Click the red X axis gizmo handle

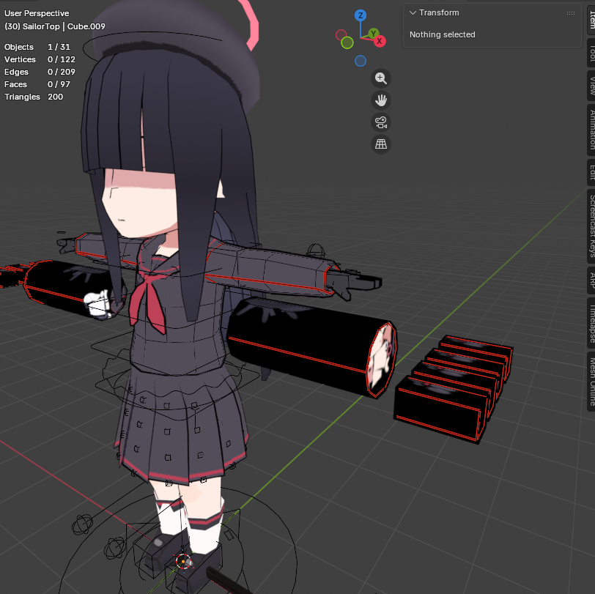tap(379, 41)
